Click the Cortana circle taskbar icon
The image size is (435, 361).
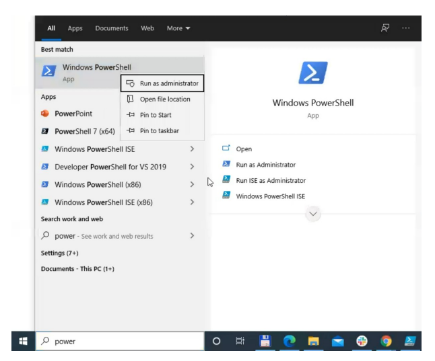point(216,341)
